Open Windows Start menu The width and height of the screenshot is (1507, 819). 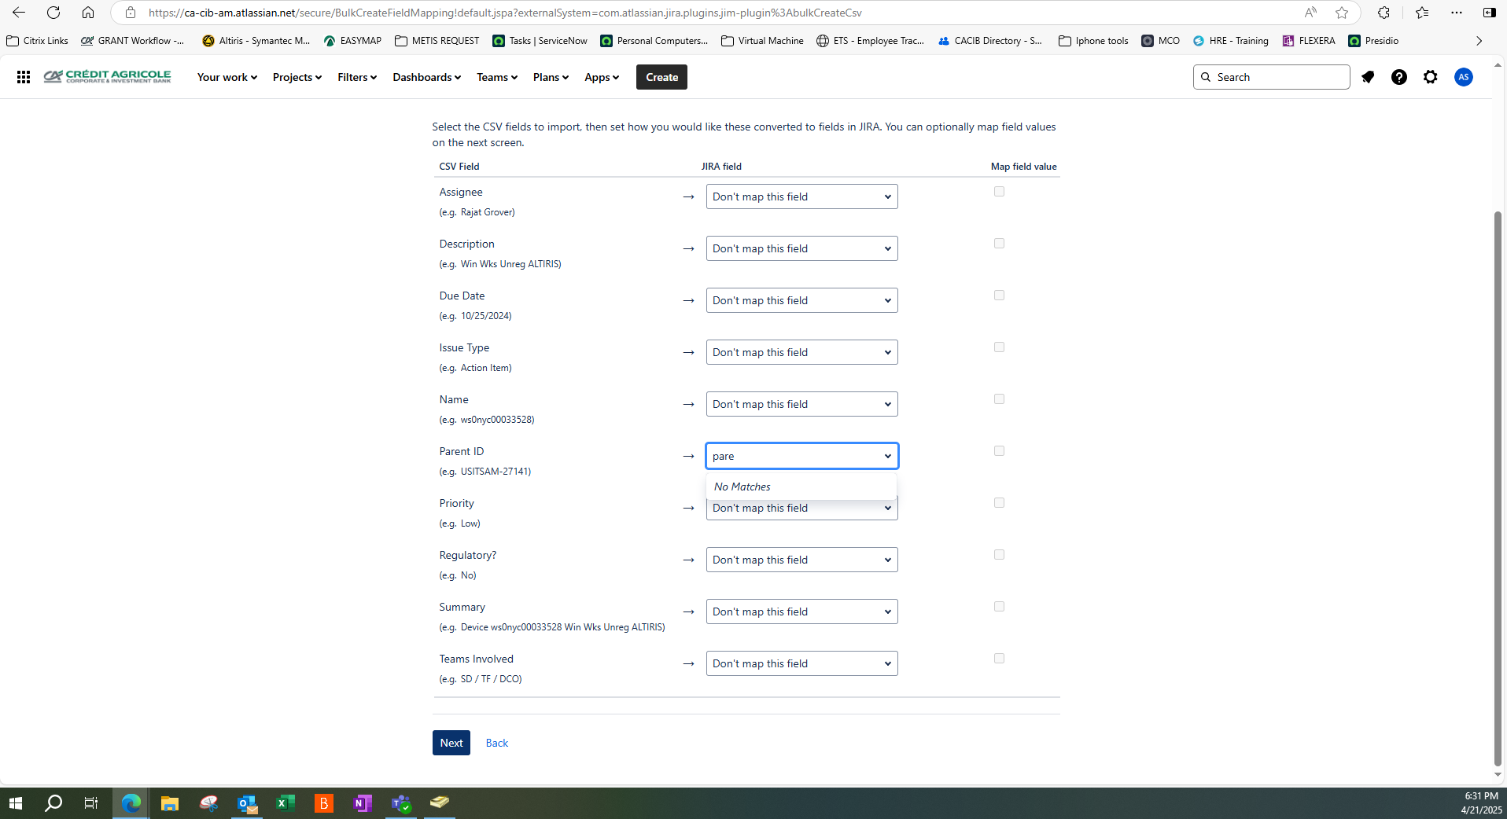16,802
